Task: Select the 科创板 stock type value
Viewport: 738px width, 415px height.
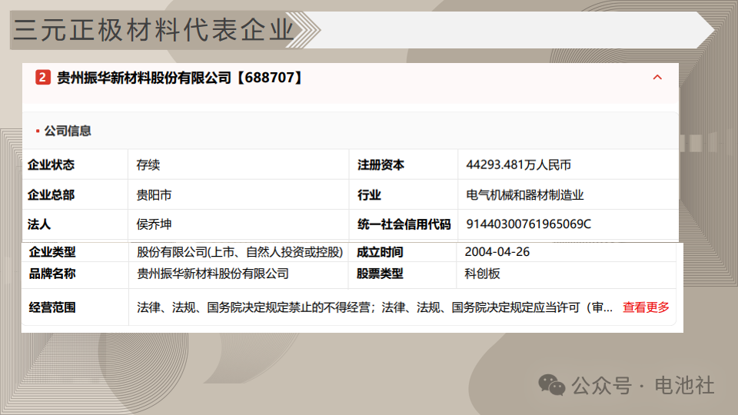Action: (x=483, y=274)
